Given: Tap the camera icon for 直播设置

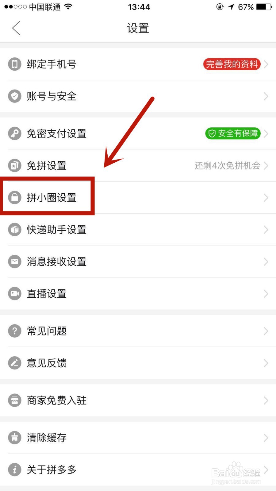Looking at the screenshot, I should click(14, 294).
